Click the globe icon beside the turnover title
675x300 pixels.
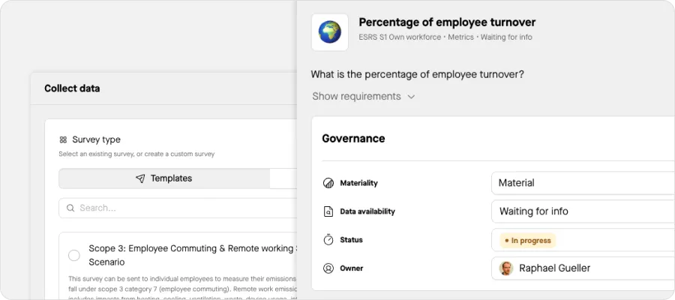(330, 32)
